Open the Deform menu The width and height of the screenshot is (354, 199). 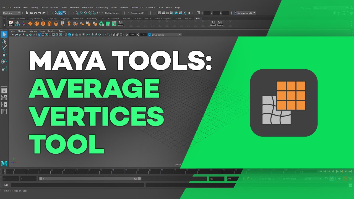(x=134, y=7)
